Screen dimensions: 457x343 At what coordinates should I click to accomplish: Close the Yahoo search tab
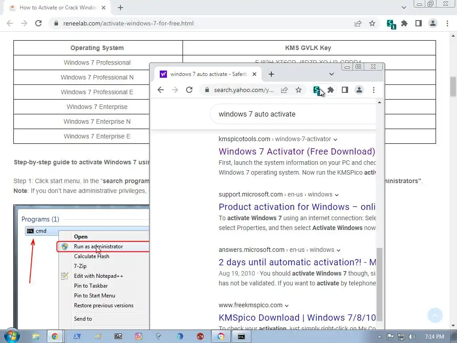pyautogui.click(x=254, y=74)
